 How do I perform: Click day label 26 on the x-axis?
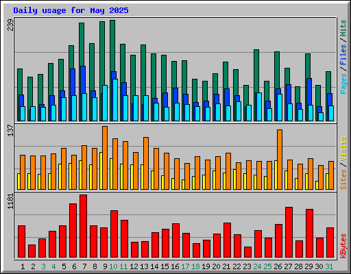point(278,266)
